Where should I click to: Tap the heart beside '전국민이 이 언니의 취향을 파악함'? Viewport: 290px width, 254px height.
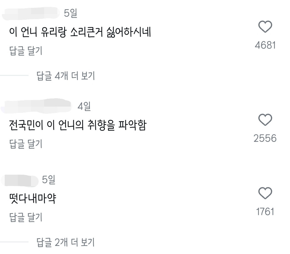[265, 120]
